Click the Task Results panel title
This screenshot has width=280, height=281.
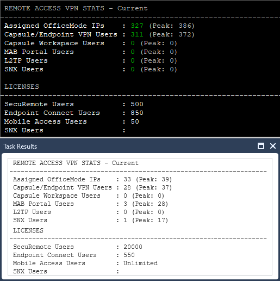(20, 146)
